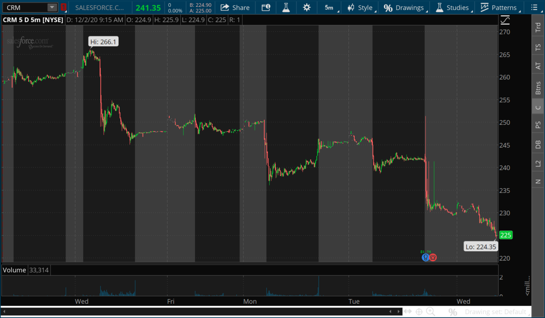Click the scroll-right arrow in bottom bar
545x318 pixels.
398,312
